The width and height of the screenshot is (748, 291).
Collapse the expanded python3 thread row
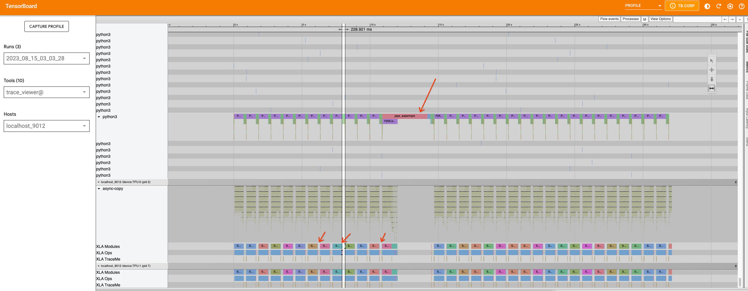point(99,117)
